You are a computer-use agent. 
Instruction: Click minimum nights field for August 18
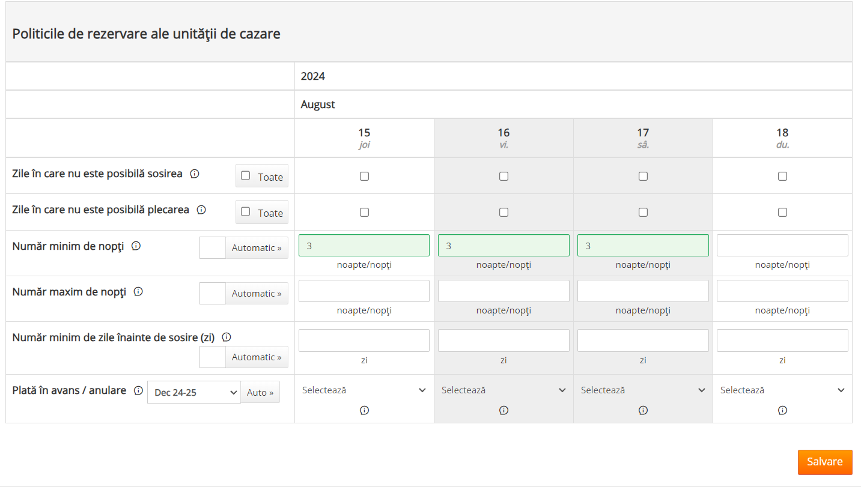(x=782, y=245)
